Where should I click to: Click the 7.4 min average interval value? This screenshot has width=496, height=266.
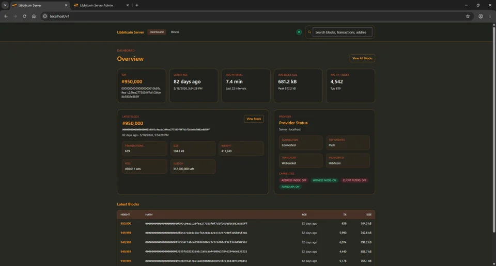[234, 81]
